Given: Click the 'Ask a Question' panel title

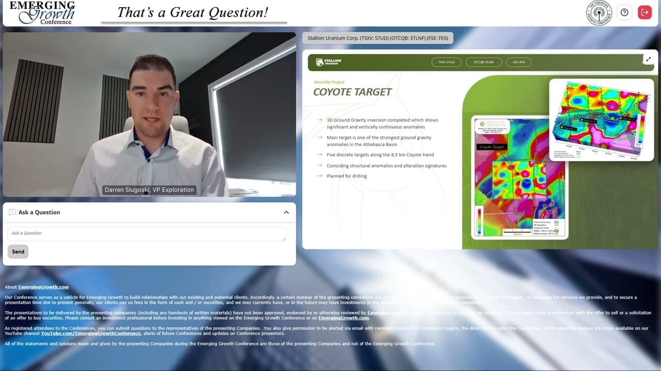Looking at the screenshot, I should click(39, 212).
